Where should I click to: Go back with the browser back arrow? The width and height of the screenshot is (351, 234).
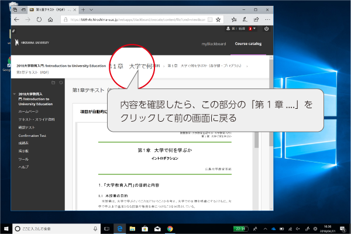click(x=16, y=20)
